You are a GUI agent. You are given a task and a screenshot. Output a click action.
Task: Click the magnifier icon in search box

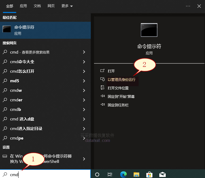coord(5,174)
